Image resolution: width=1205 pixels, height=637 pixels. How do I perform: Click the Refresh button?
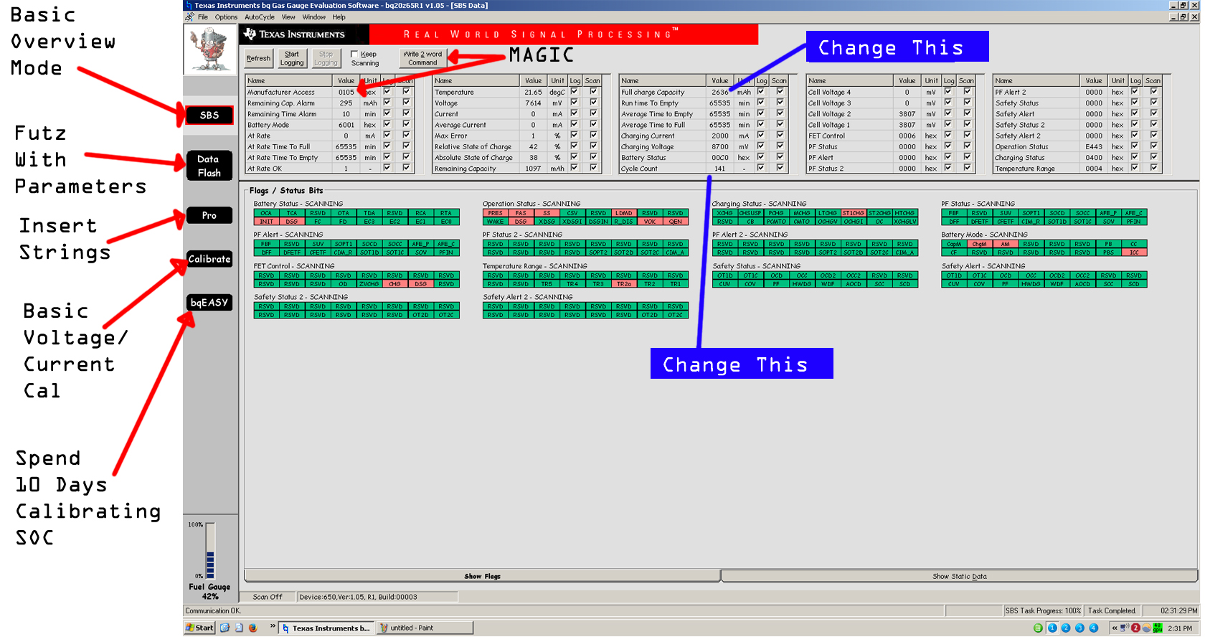pos(258,59)
